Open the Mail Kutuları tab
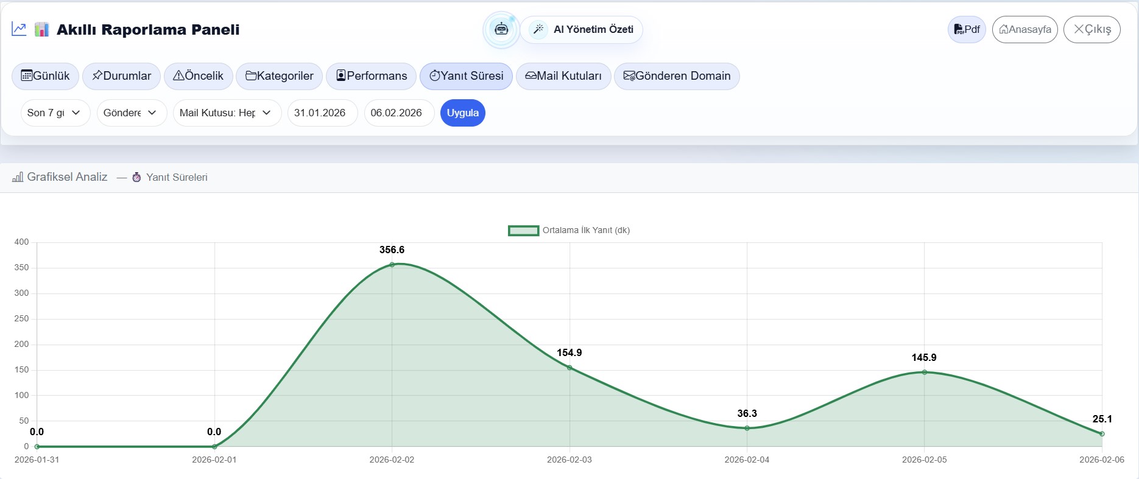The width and height of the screenshot is (1139, 479). (563, 76)
